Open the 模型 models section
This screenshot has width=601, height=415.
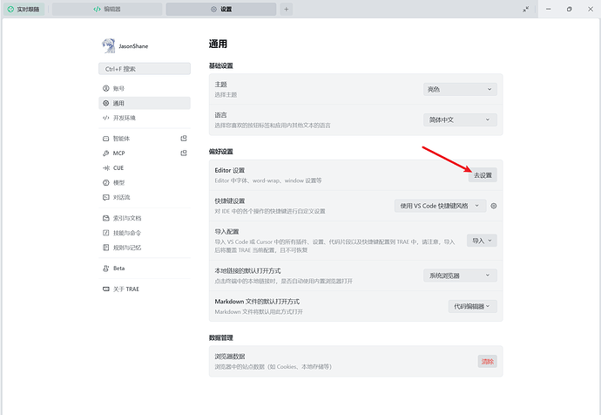click(x=144, y=182)
